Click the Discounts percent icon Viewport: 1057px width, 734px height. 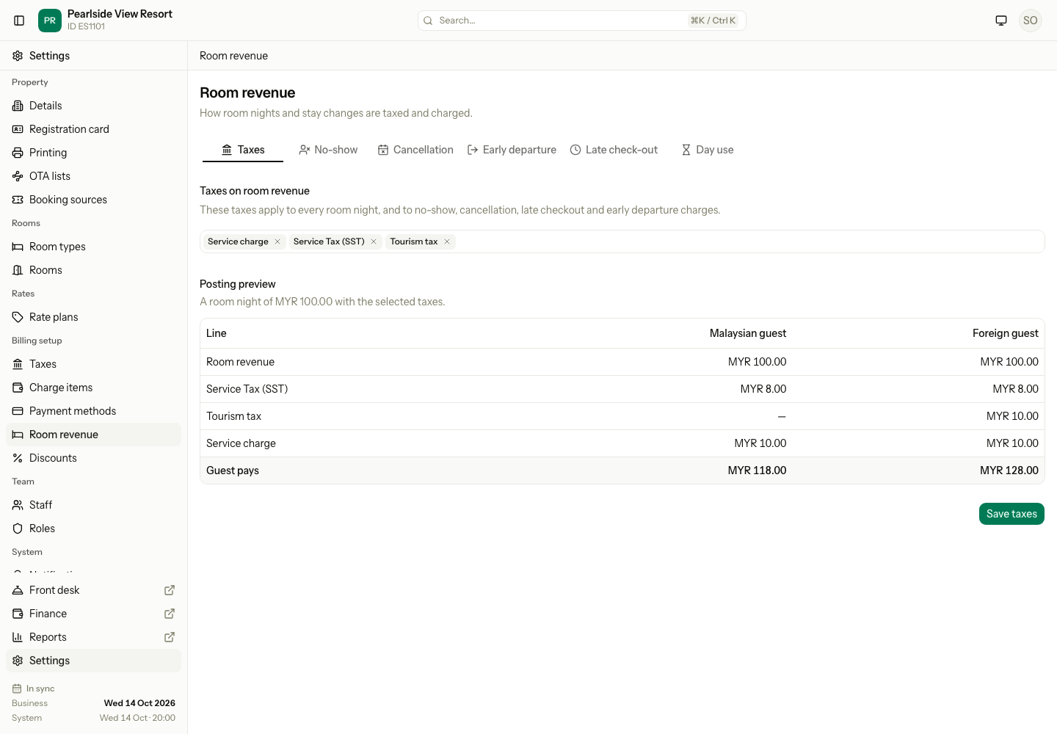[x=18, y=458]
